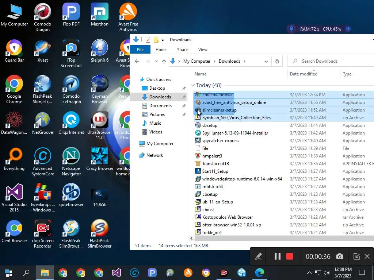374x280 pixels.
Task: Customize Quick Access Toolbar dropdown arrow
Action: pos(163,40)
